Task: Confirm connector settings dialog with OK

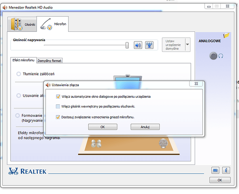Action: [103, 126]
